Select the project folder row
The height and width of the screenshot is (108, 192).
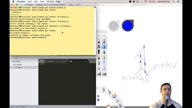24,64
